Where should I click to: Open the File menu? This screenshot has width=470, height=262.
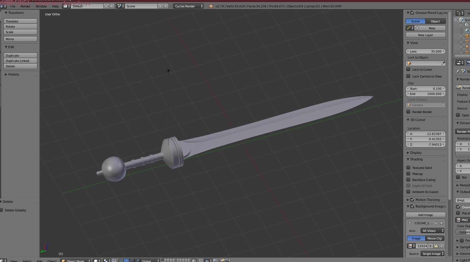click(x=13, y=6)
